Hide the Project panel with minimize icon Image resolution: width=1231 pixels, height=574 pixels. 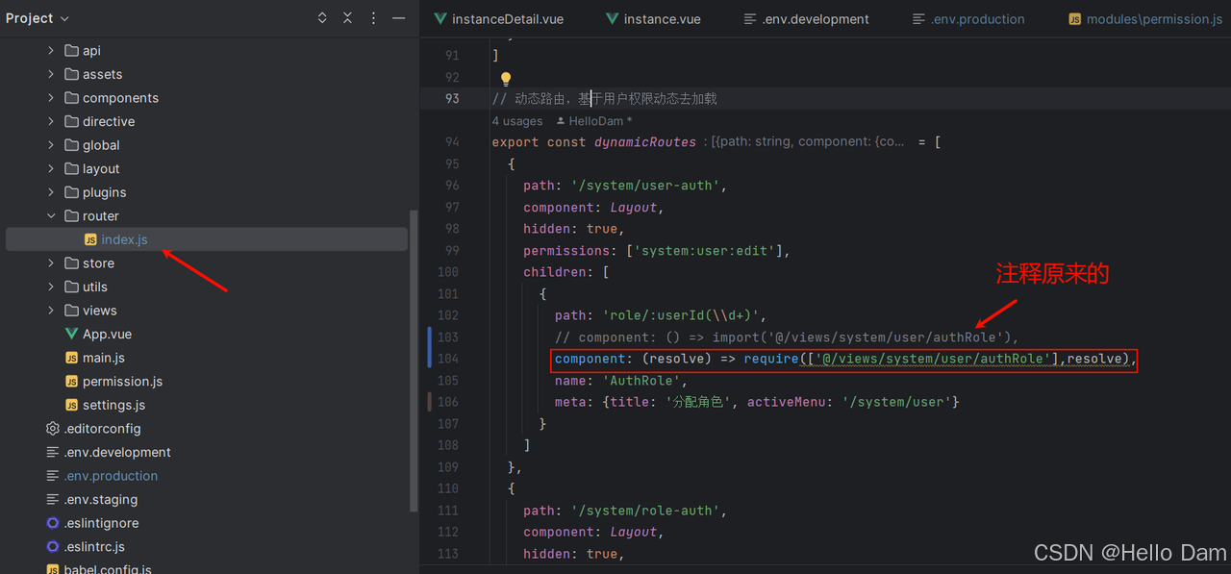tap(399, 18)
